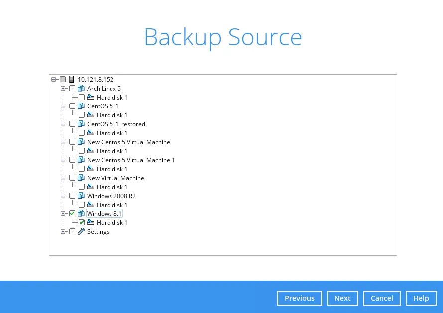Select the Windows 8.1 tree label
The height and width of the screenshot is (313, 443).
point(104,214)
